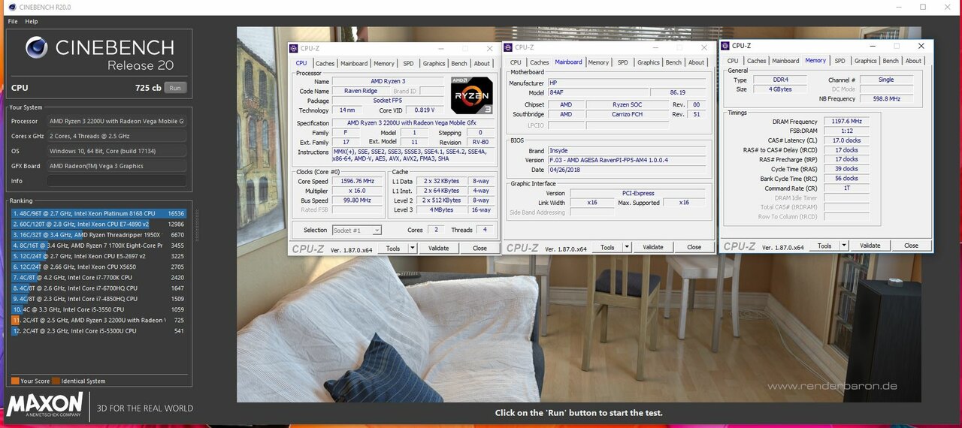Click the Code Name value Raven Ridge

pos(361,91)
